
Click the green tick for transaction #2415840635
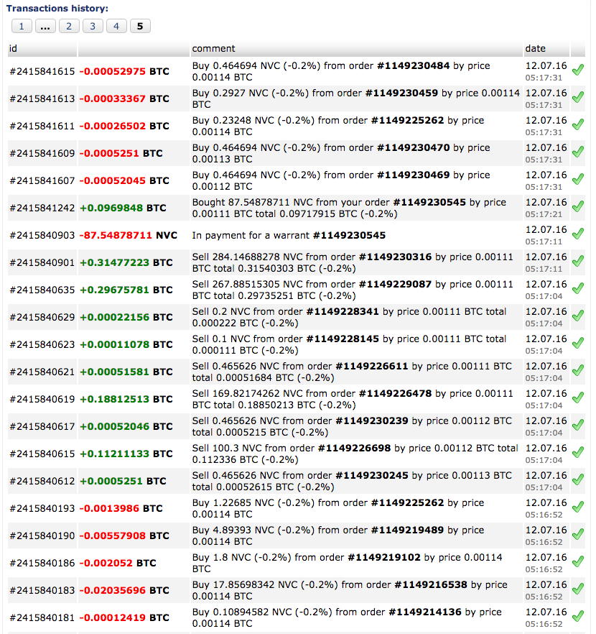pyautogui.click(x=578, y=288)
